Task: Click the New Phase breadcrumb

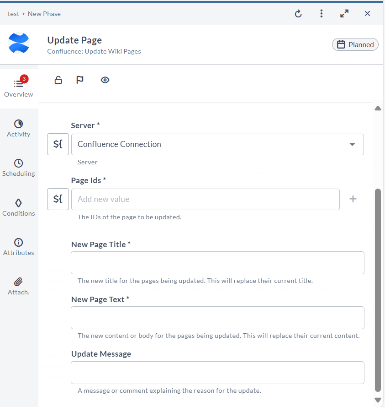Action: coord(44,14)
